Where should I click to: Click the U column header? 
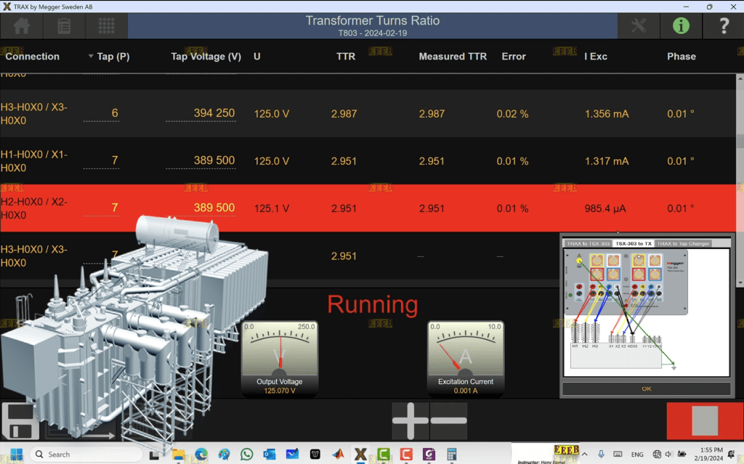(x=256, y=57)
